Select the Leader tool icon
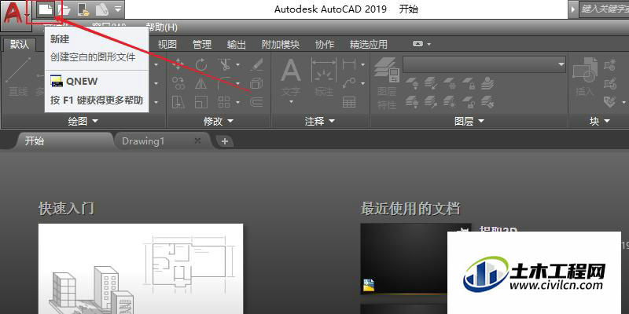629x314 pixels. point(349,83)
